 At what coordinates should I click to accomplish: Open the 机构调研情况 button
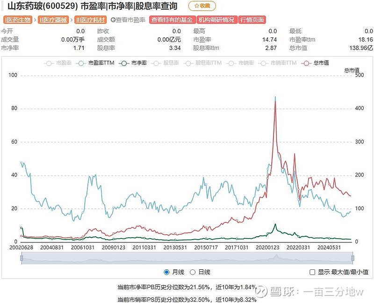(x=216, y=20)
